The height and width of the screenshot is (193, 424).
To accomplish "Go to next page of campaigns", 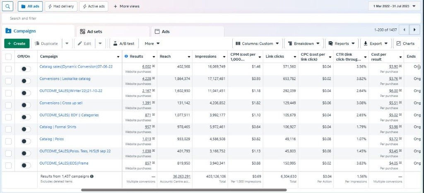I will point(414,30).
